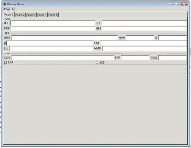Screen dimensions: 191x148
Task: Click the QQQ text field
Action: click(x=172, y=58)
